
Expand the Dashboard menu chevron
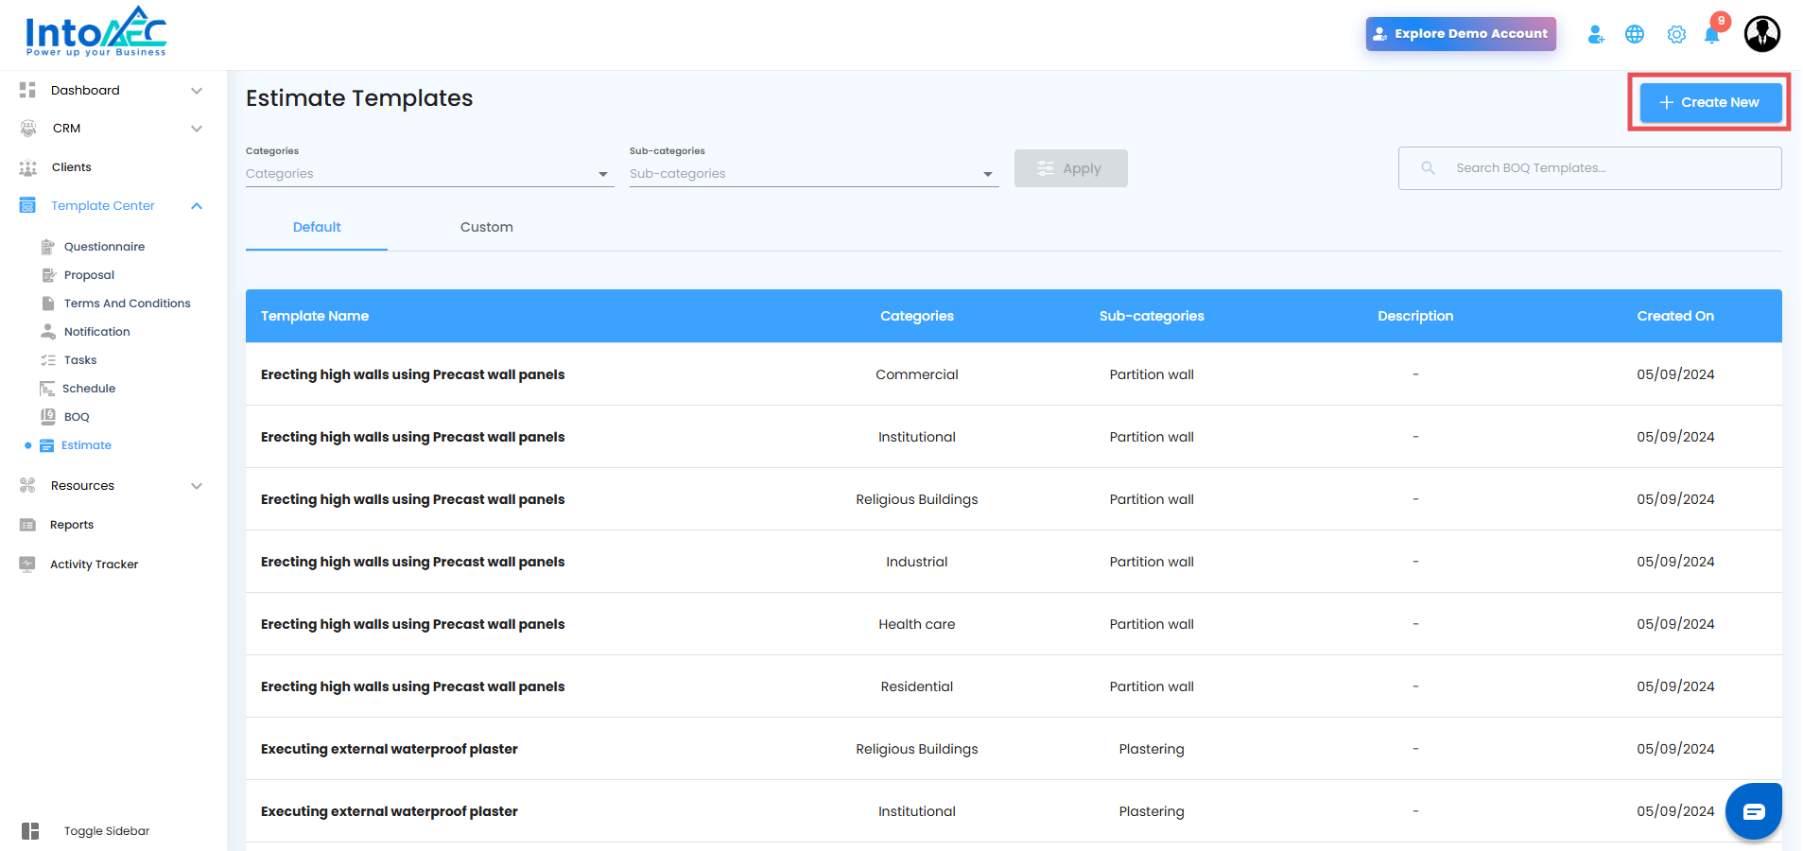(x=197, y=91)
